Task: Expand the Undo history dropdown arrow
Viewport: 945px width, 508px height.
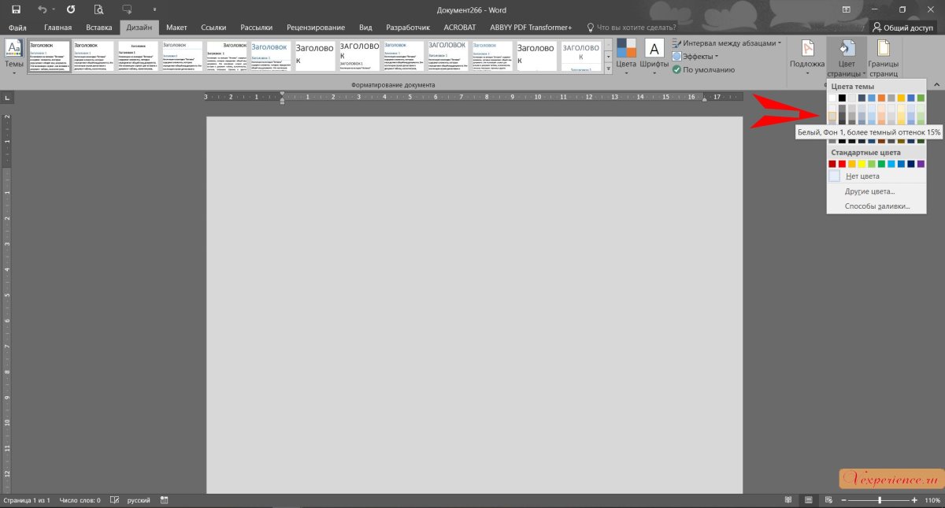Action: coord(54,10)
